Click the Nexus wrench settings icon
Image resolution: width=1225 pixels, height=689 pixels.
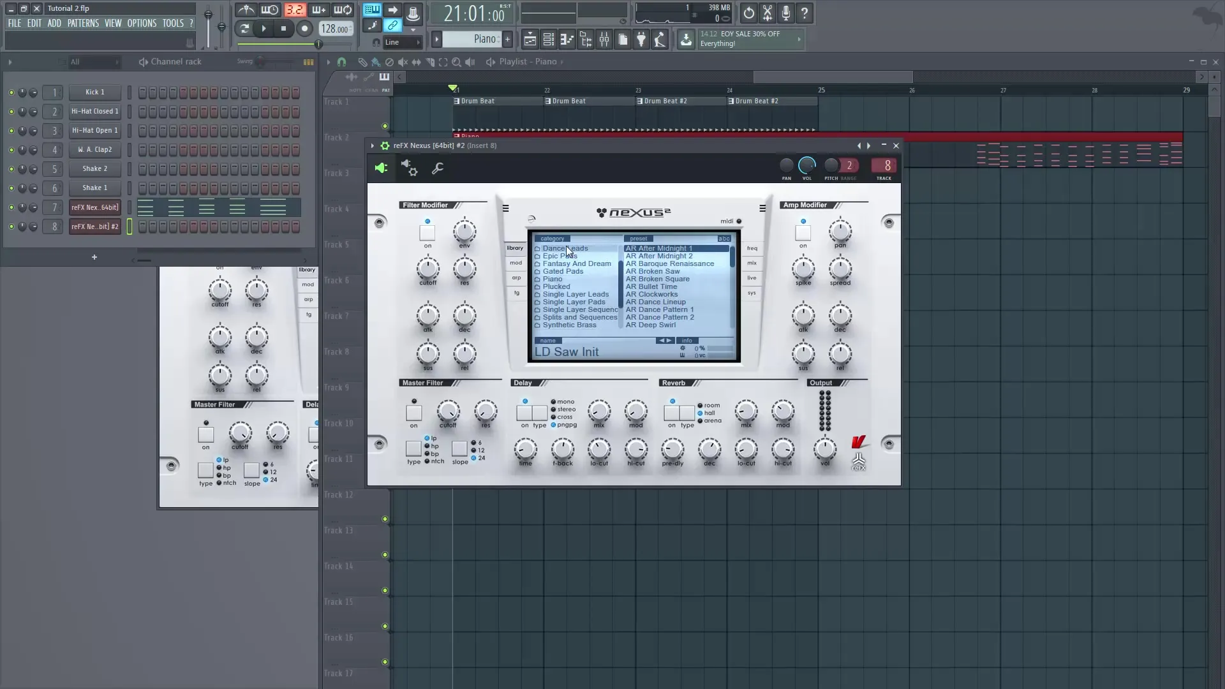click(438, 169)
